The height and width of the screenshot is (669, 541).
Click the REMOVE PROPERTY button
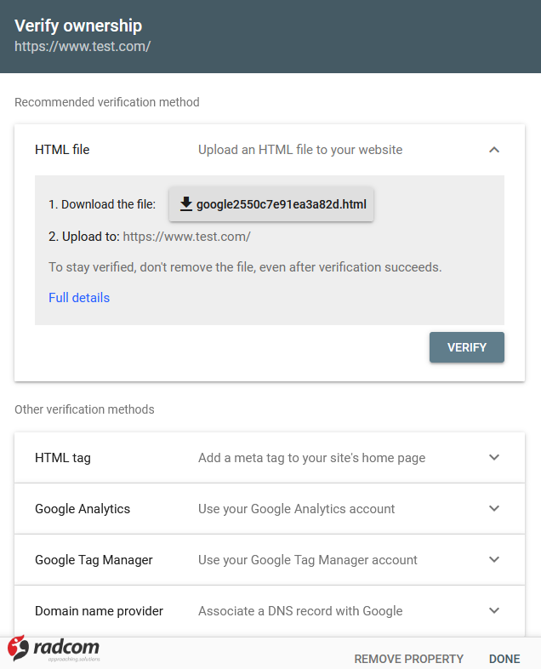tap(408, 659)
